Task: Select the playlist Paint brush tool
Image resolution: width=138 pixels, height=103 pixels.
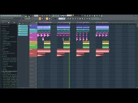Action: pos(24,21)
